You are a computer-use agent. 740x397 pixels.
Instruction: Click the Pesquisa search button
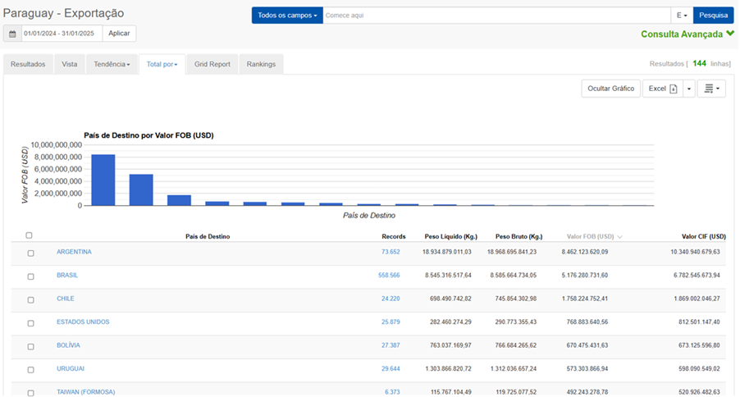(713, 16)
